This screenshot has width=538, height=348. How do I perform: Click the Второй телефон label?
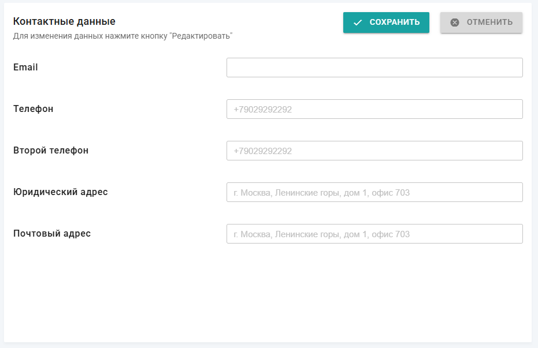point(51,151)
